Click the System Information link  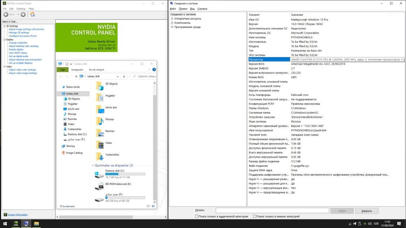coord(17,215)
